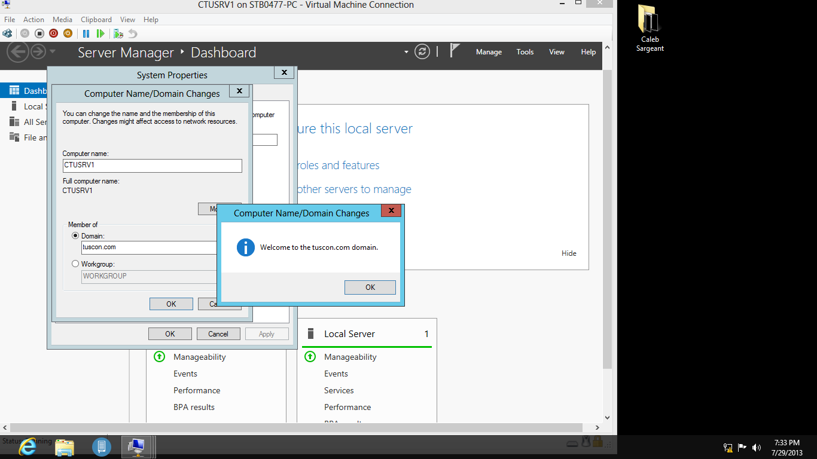Click the Server Manager vertical scrollbar

click(608, 218)
